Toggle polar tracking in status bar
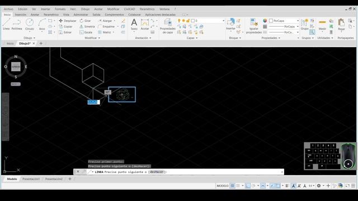The image size is (358, 201). [253, 186]
